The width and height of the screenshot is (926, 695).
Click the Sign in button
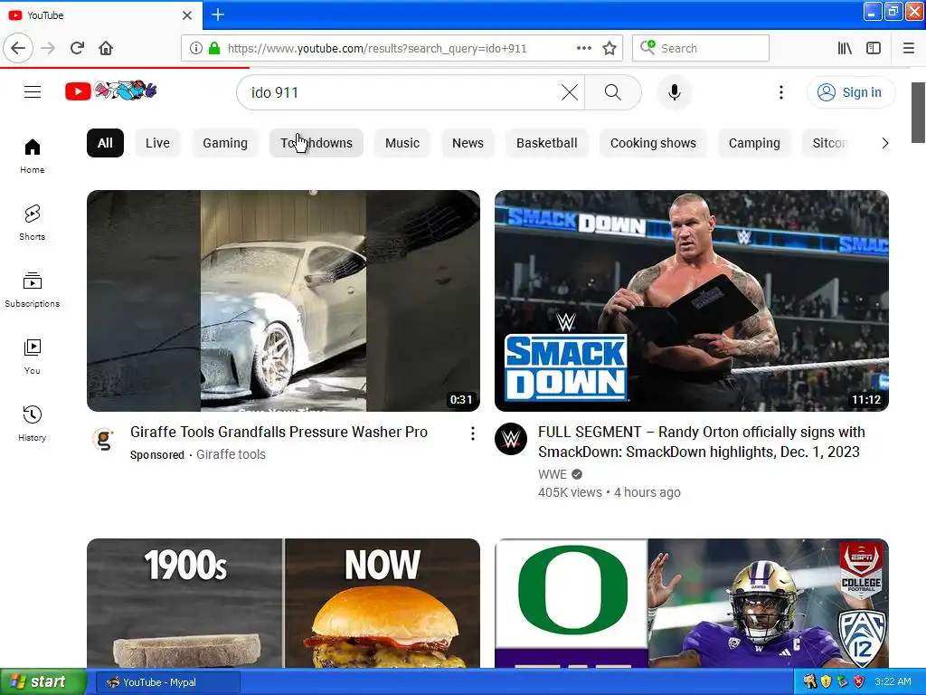click(x=850, y=92)
